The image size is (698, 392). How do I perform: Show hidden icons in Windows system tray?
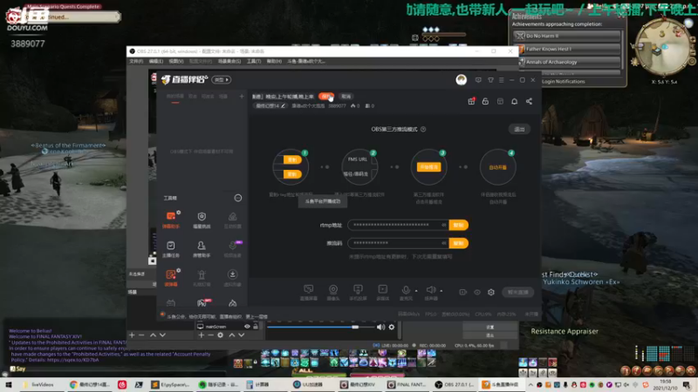[530, 385]
